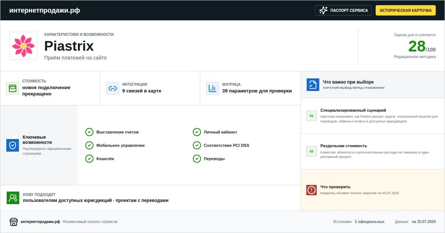Click the checkmark beside Выставление счетов

point(89,132)
